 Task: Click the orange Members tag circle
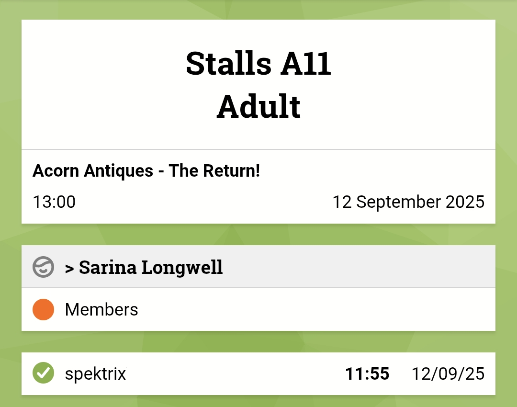tap(43, 309)
